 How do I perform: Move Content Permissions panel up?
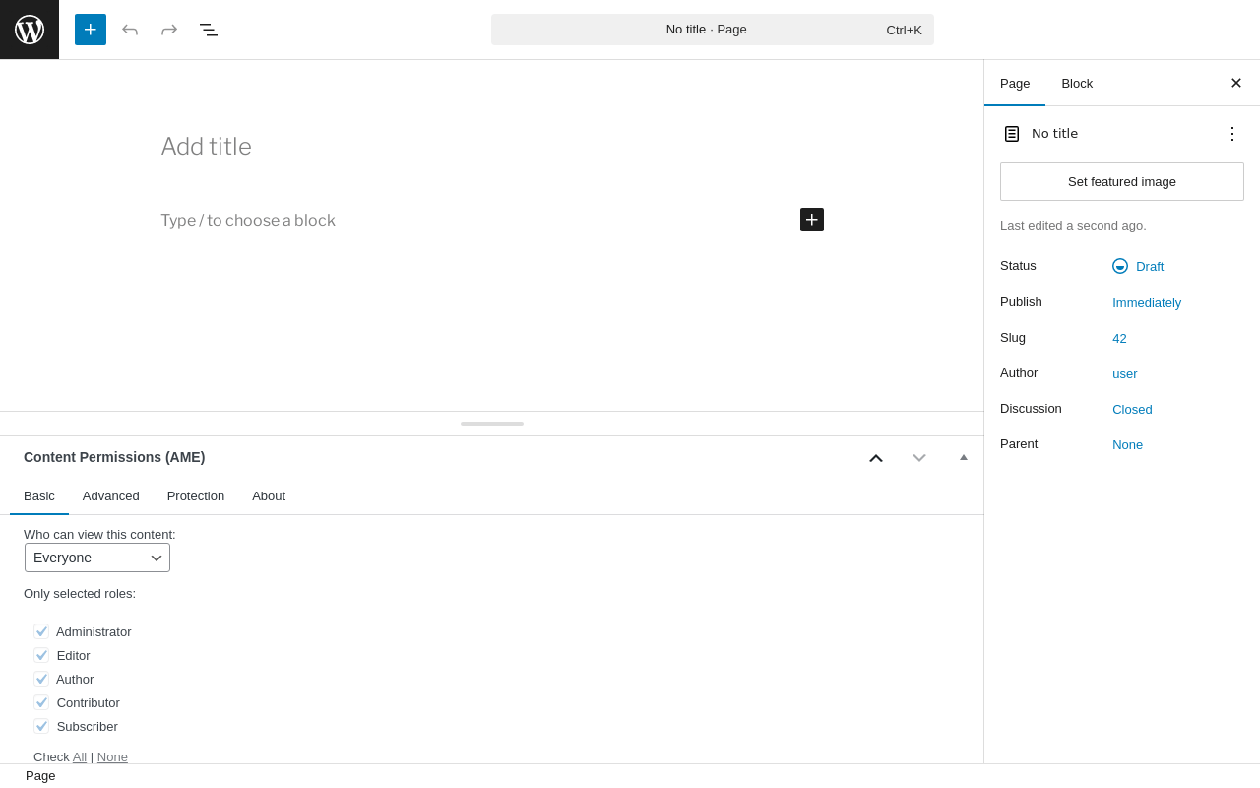point(876,458)
